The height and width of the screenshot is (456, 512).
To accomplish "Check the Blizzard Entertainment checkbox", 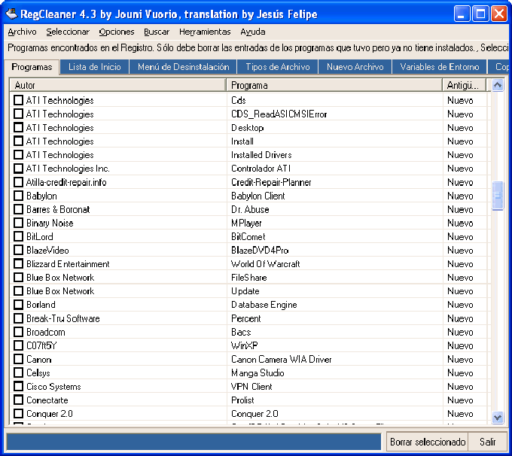I will [19, 263].
